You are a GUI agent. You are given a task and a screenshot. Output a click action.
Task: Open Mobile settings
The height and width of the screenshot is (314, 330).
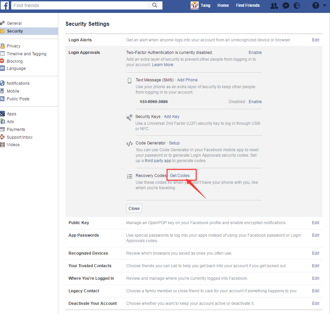[13, 91]
